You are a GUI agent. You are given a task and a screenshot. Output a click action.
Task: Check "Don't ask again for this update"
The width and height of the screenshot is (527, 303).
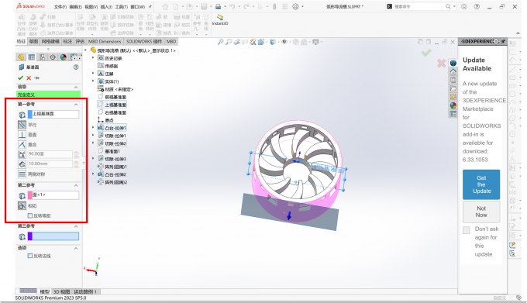[467, 230]
